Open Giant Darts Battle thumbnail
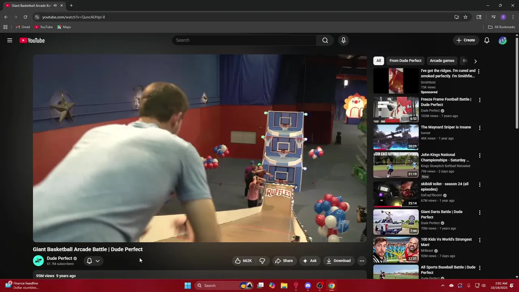 point(396,222)
